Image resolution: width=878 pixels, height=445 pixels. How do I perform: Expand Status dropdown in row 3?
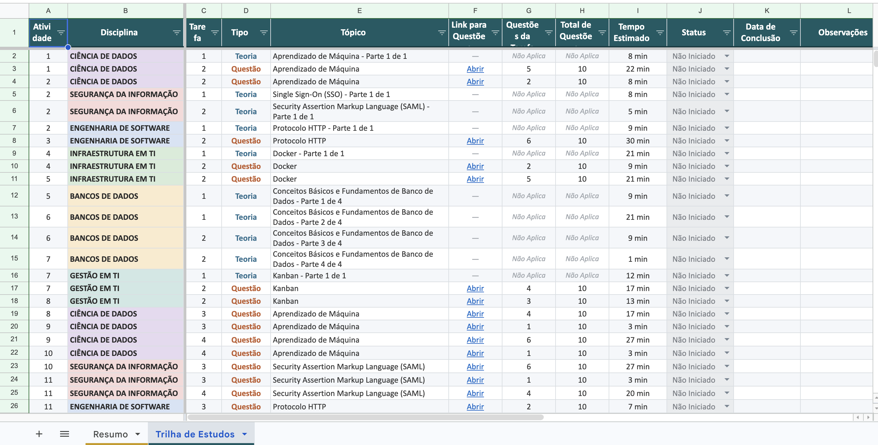point(727,69)
